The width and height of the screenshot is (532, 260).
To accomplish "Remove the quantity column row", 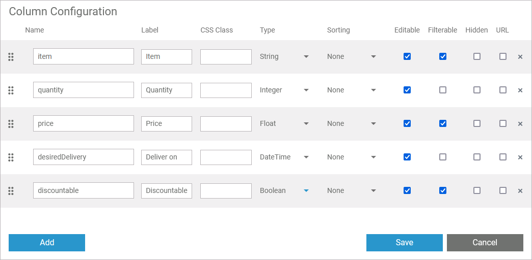I will (520, 90).
